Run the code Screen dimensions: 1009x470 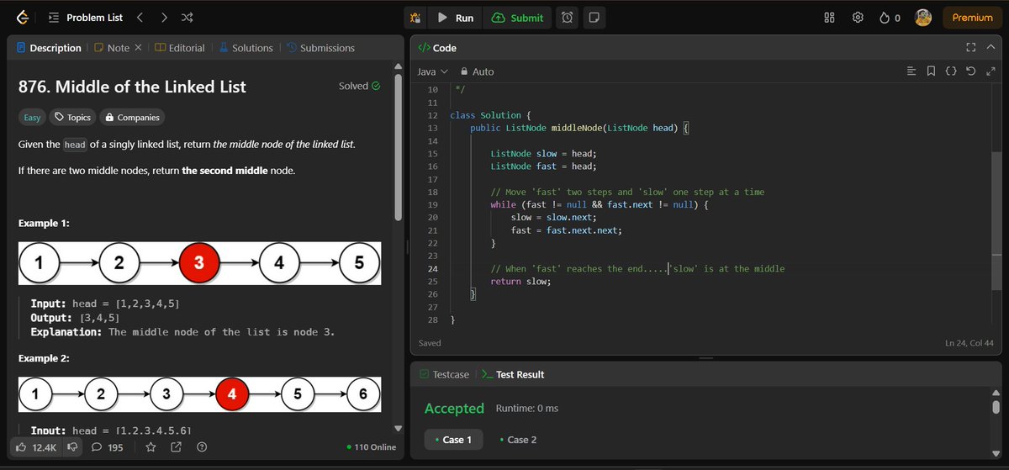456,18
